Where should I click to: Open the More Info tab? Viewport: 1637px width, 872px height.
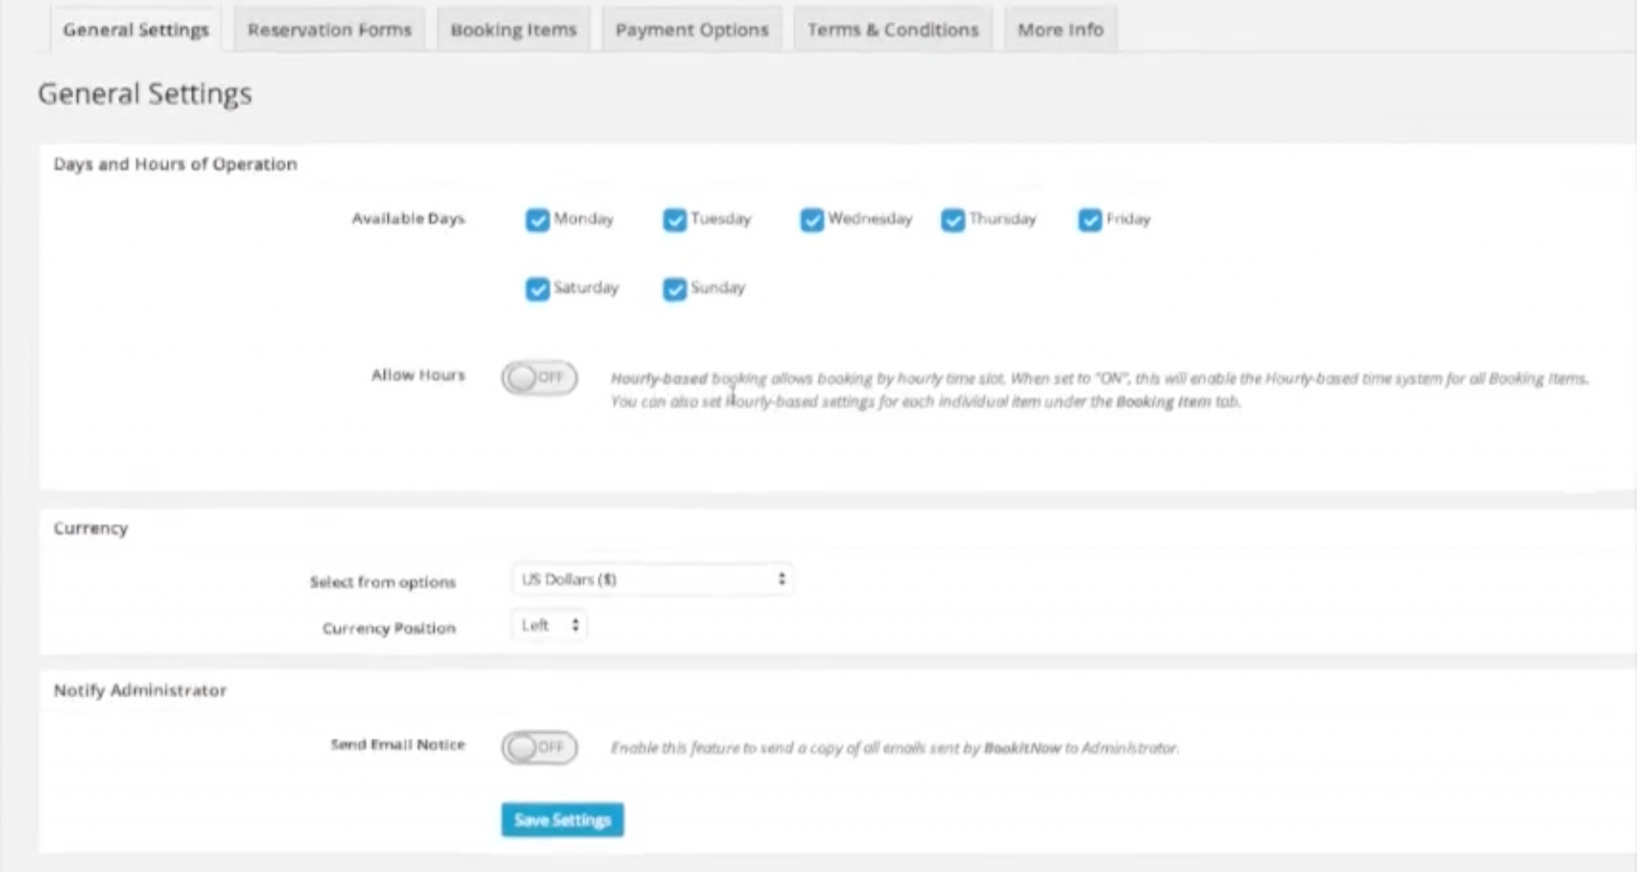point(1060,30)
